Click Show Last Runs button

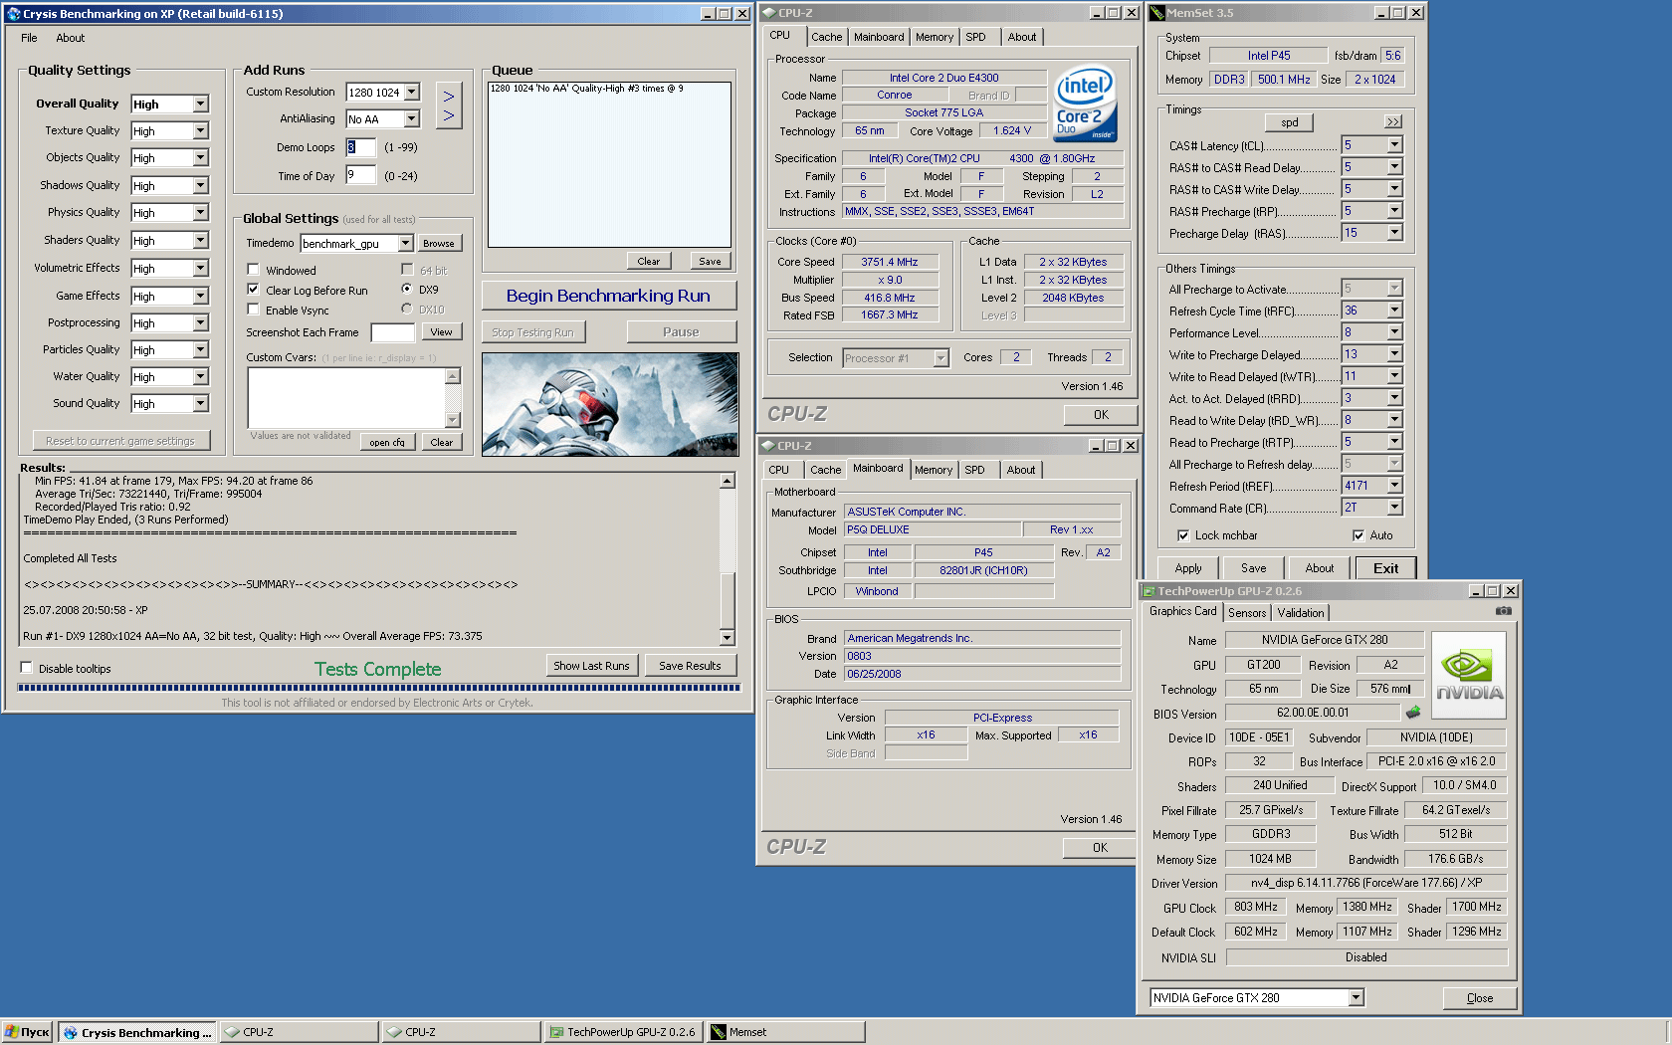(591, 666)
